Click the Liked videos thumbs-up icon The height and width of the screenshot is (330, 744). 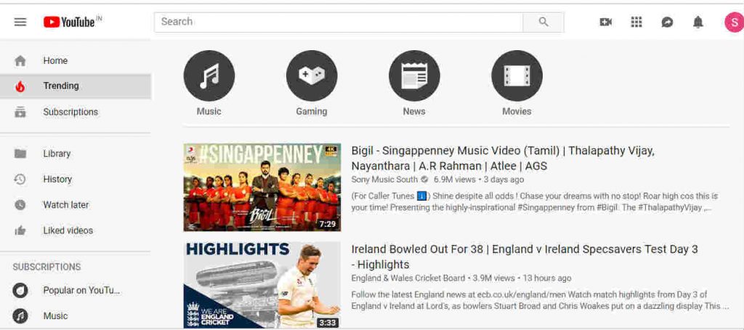click(x=20, y=230)
